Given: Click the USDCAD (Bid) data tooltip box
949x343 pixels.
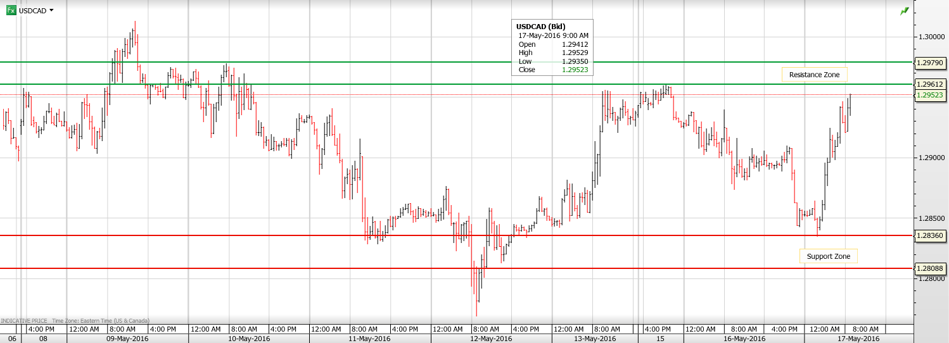Looking at the screenshot, I should tap(552, 48).
